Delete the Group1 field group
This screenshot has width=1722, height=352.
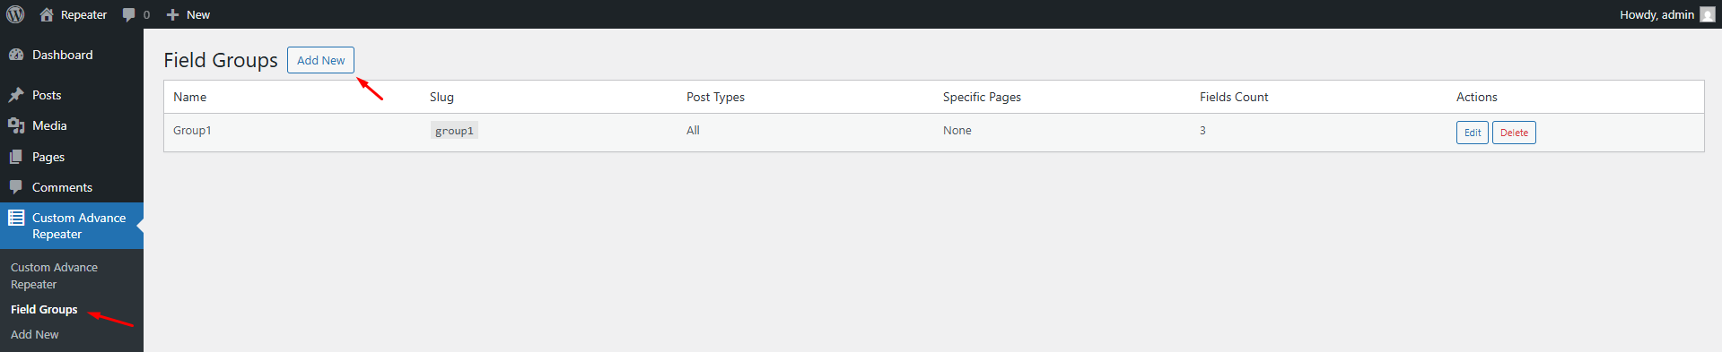(x=1514, y=133)
